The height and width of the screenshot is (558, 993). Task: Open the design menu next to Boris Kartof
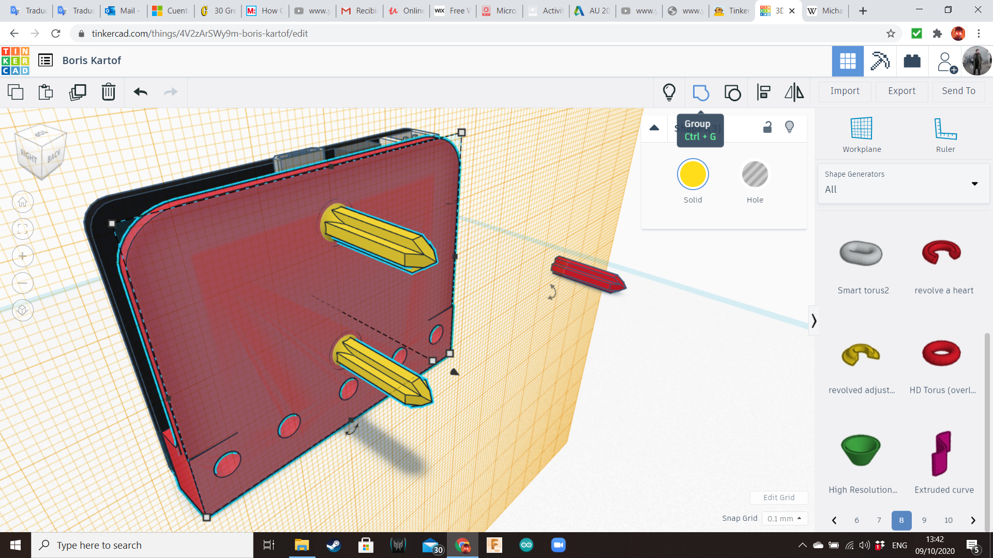pos(46,60)
